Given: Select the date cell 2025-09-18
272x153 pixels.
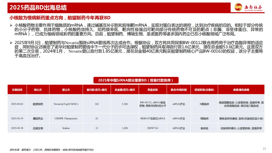Looking at the screenshot, I should pos(17,128).
